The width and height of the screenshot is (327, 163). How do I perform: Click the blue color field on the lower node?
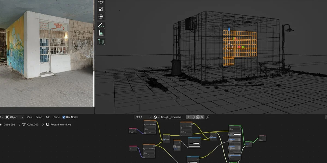[x=192, y=157]
